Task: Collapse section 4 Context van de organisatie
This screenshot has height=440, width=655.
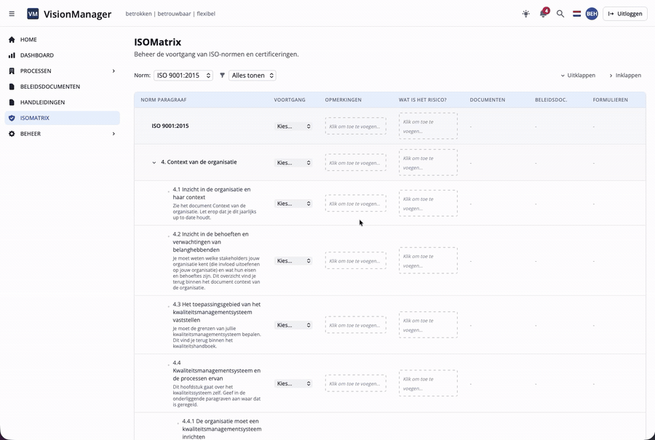Action: pyautogui.click(x=154, y=162)
